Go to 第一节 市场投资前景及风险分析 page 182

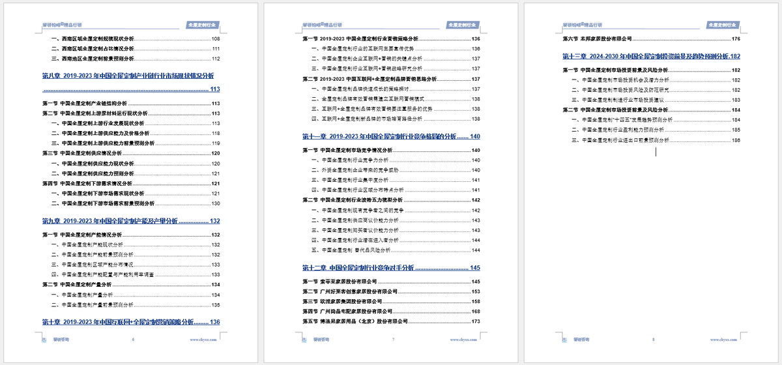tap(652, 70)
